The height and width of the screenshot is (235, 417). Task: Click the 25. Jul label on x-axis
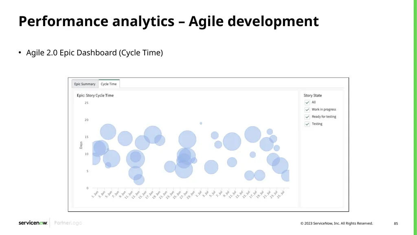point(281,194)
